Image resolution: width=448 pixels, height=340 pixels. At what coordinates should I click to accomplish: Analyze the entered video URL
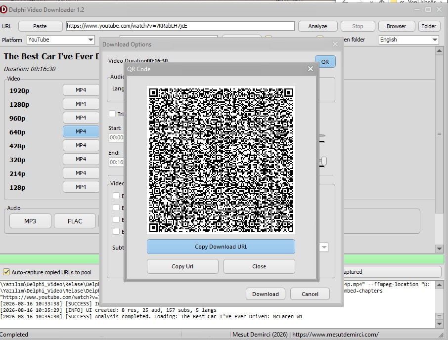(x=318, y=26)
